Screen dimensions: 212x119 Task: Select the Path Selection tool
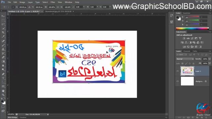pos(3,82)
